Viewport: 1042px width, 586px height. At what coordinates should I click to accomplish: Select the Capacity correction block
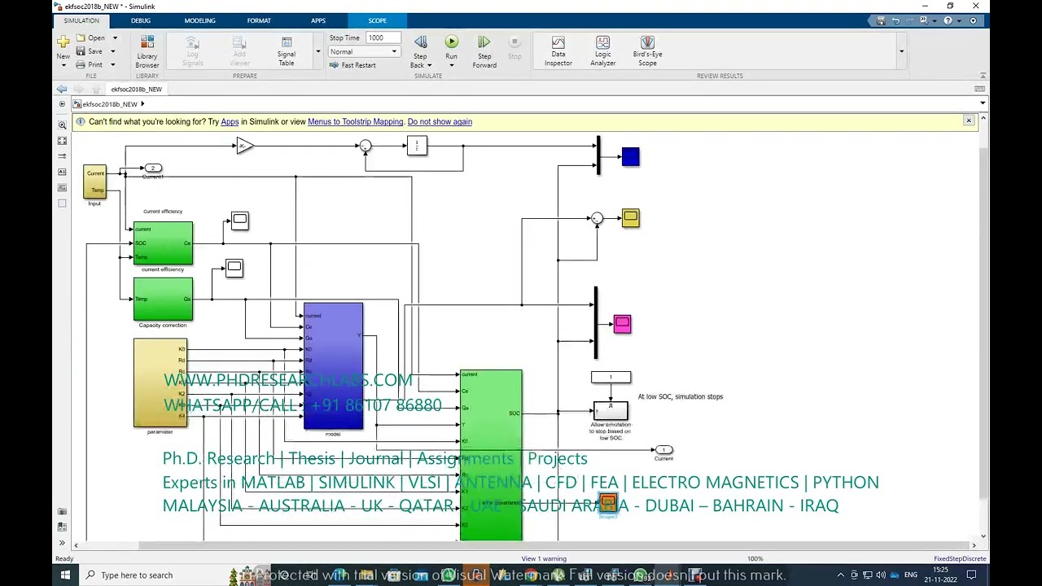163,300
